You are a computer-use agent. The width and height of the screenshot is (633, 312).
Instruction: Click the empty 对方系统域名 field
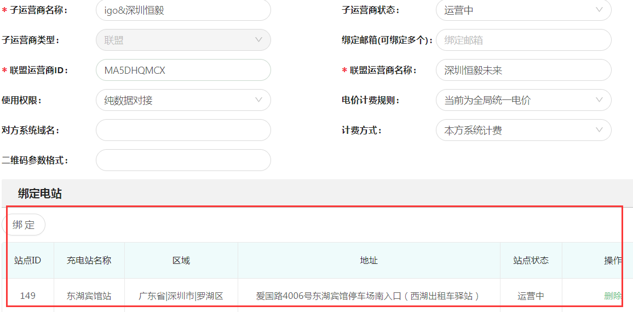tap(183, 130)
